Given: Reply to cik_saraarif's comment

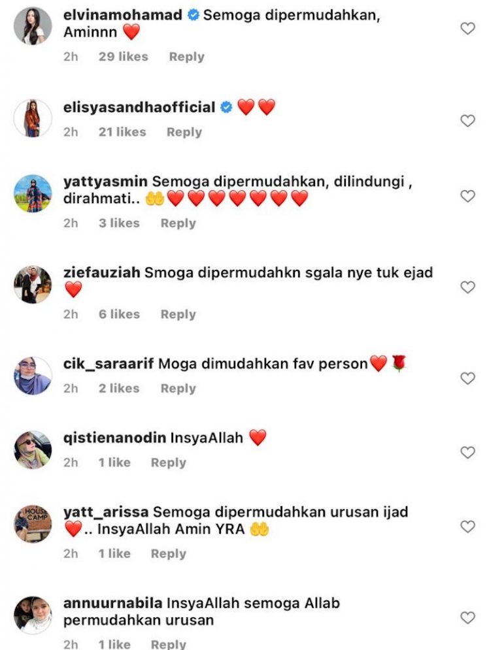Looking at the screenshot, I should tap(178, 389).
